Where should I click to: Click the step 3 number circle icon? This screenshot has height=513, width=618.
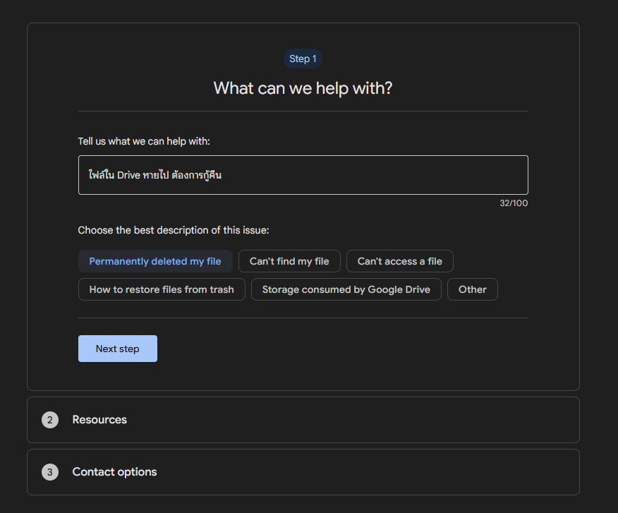(50, 472)
